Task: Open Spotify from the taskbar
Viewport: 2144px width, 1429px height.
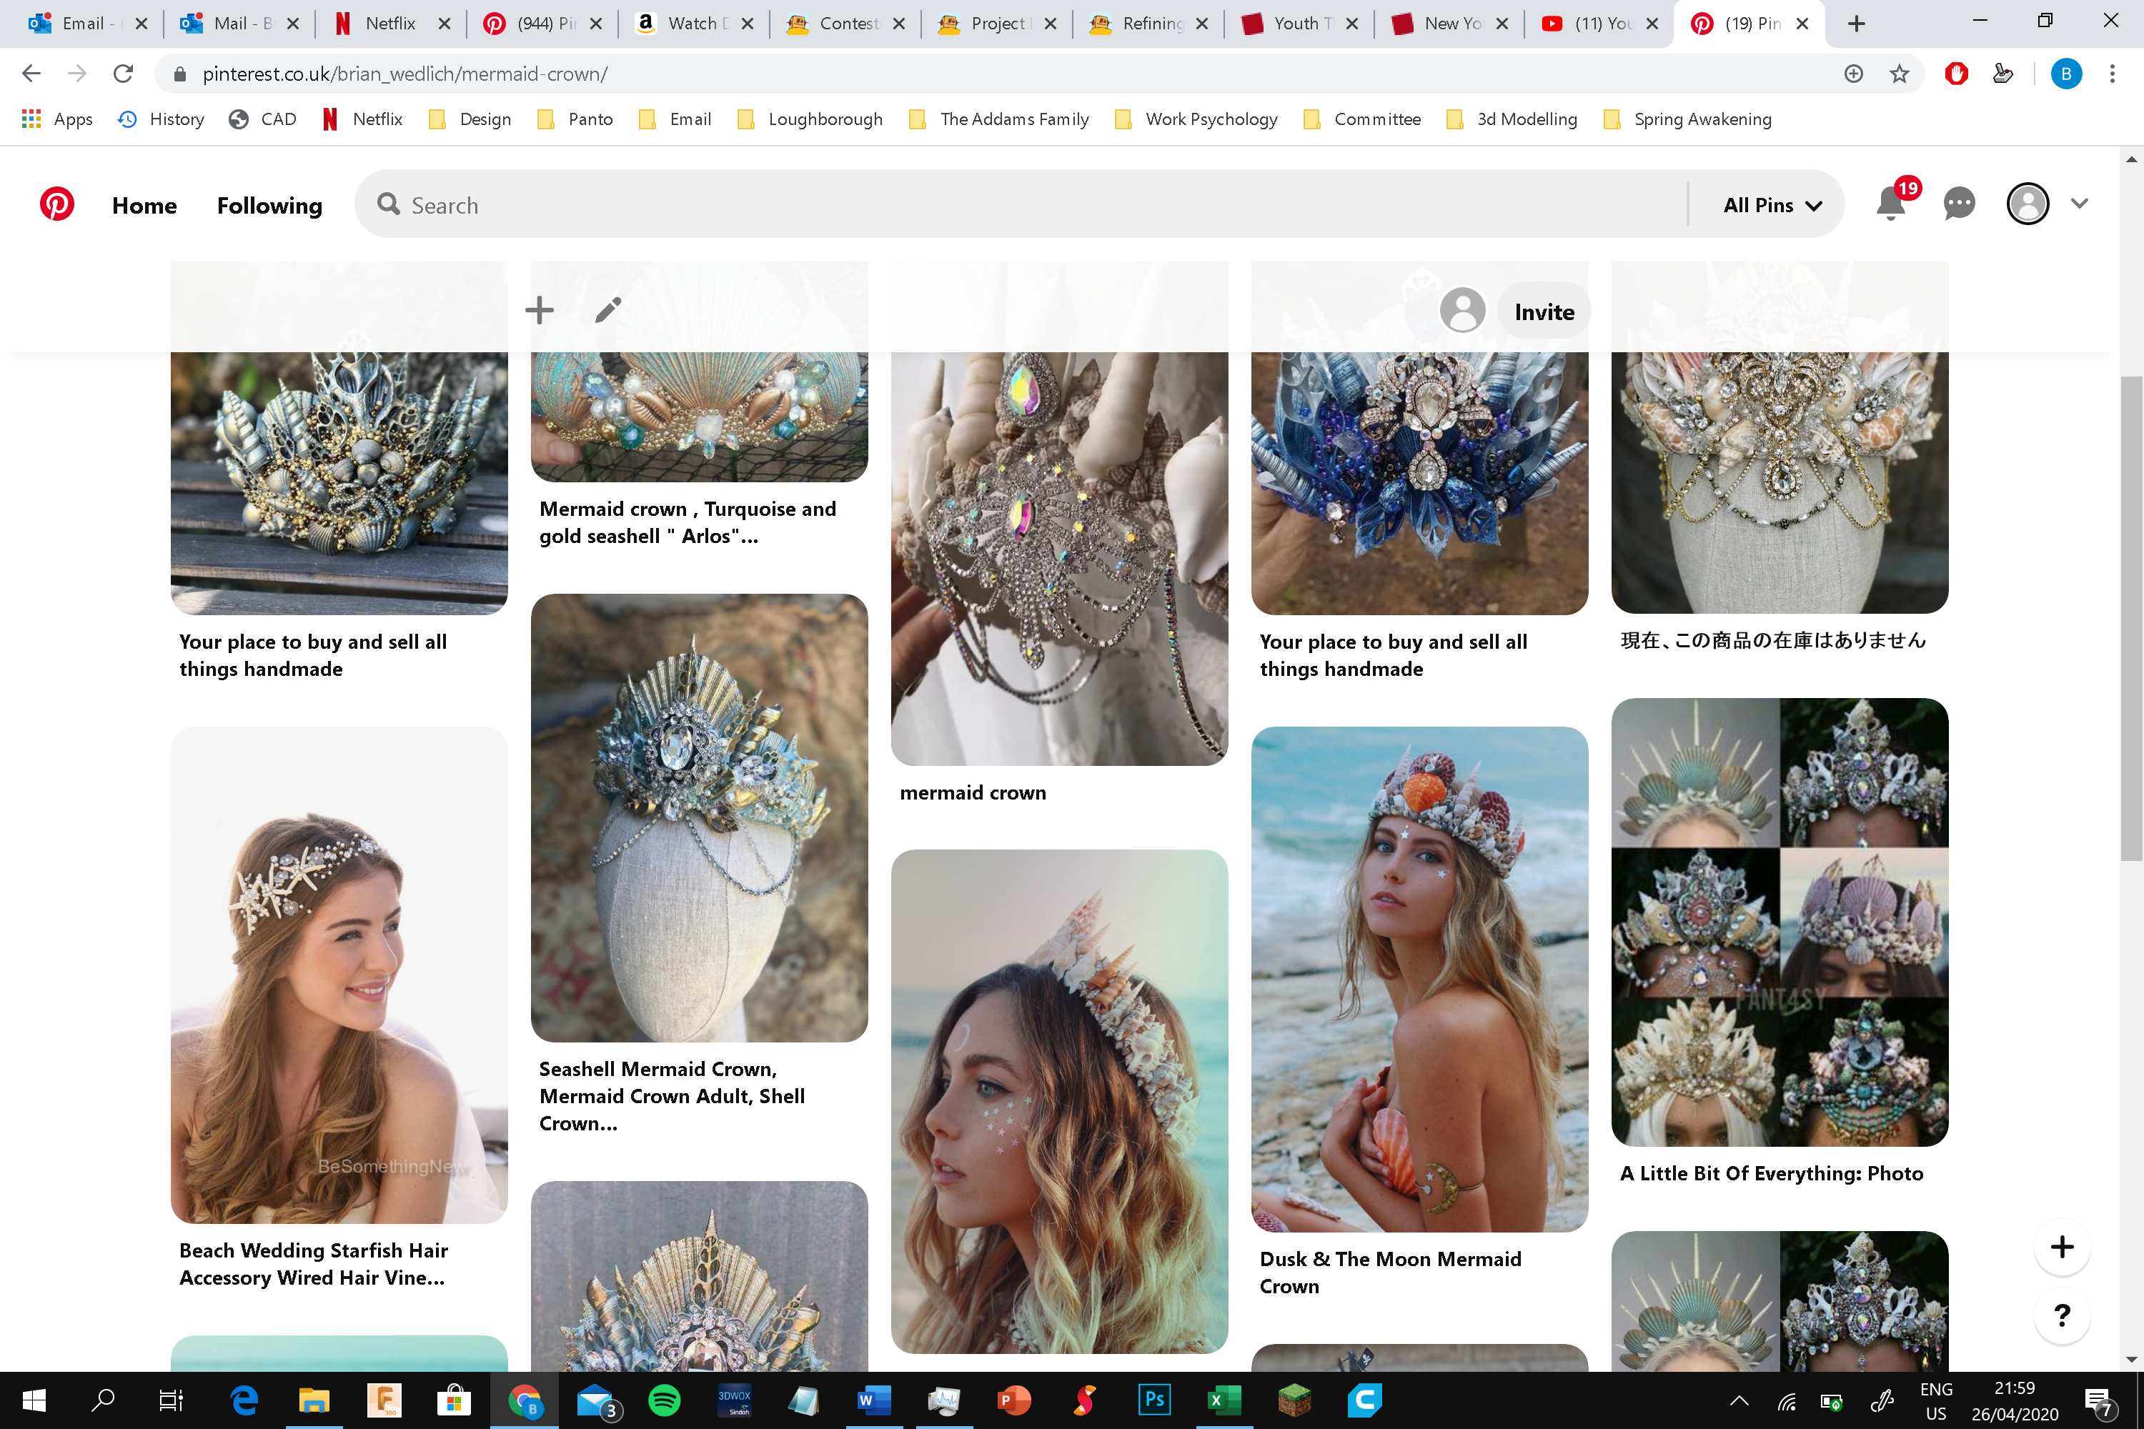Action: click(x=665, y=1400)
